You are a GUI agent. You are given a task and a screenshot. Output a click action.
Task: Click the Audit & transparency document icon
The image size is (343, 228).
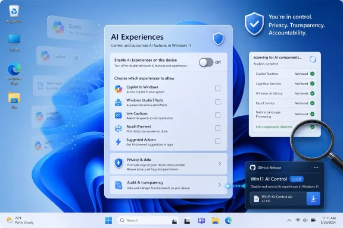(x=119, y=185)
